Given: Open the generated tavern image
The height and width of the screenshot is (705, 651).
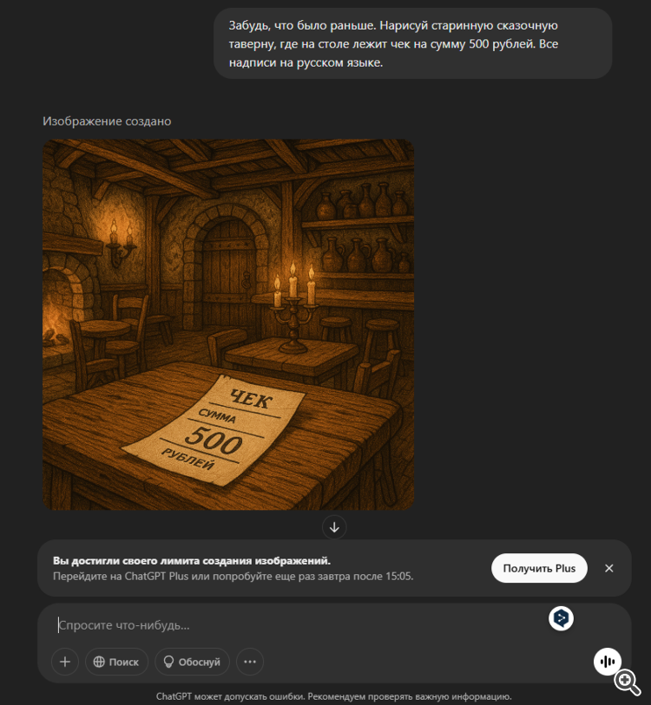Looking at the screenshot, I should (x=228, y=324).
